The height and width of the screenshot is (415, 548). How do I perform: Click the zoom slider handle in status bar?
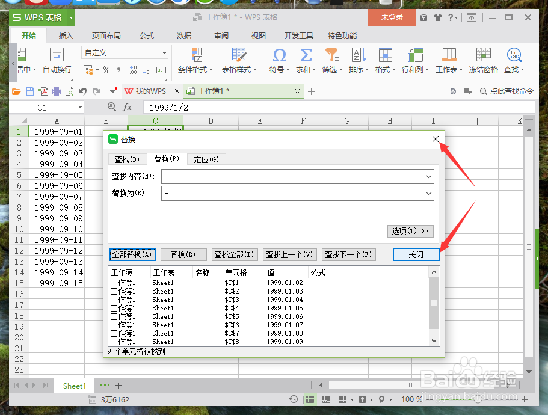[478, 399]
